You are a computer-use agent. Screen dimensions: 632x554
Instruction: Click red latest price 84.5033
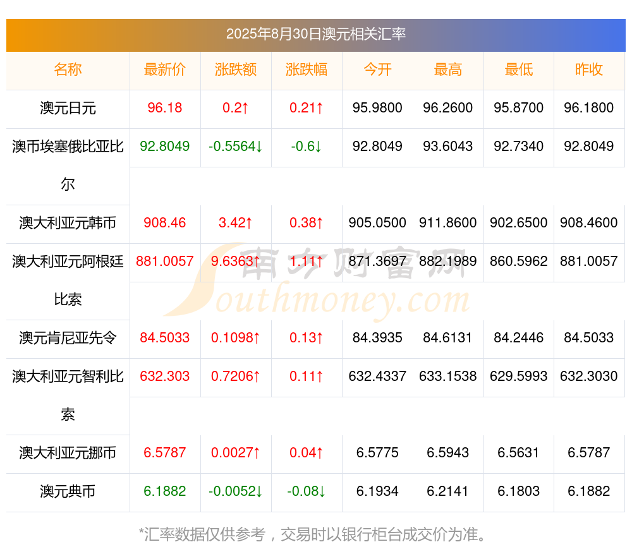tap(165, 337)
